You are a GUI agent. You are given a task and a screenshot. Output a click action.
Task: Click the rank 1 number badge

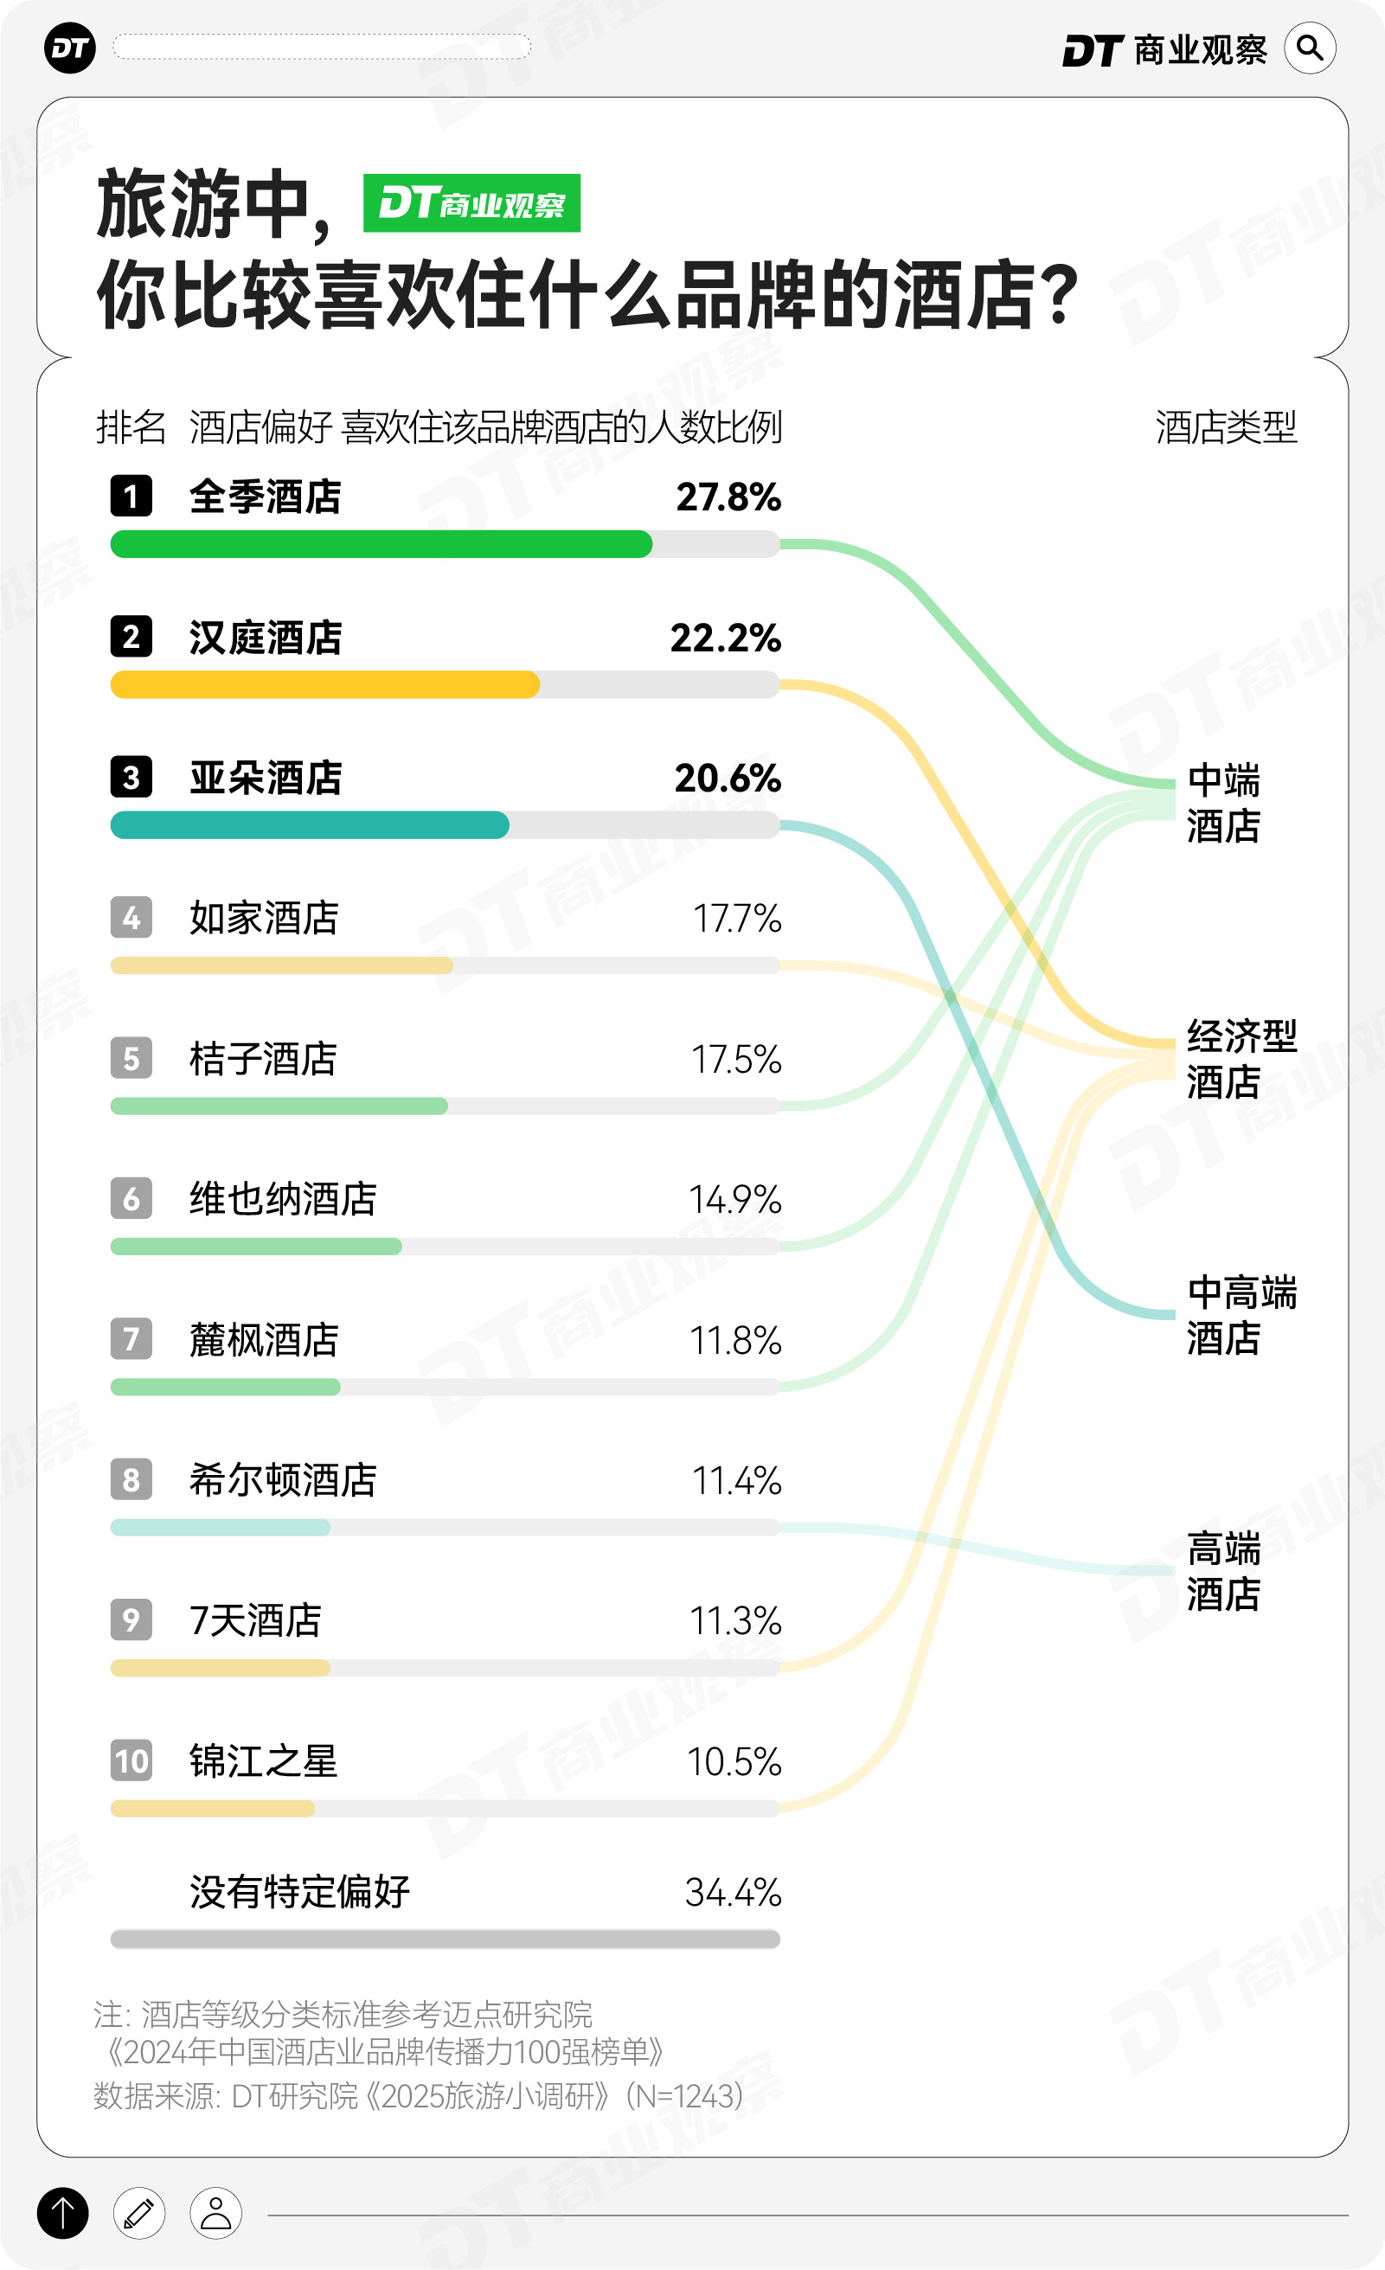click(x=131, y=497)
